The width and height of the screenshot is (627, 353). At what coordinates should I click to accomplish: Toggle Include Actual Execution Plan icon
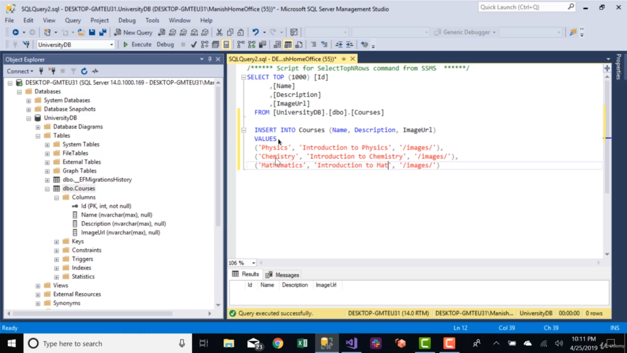point(240,45)
